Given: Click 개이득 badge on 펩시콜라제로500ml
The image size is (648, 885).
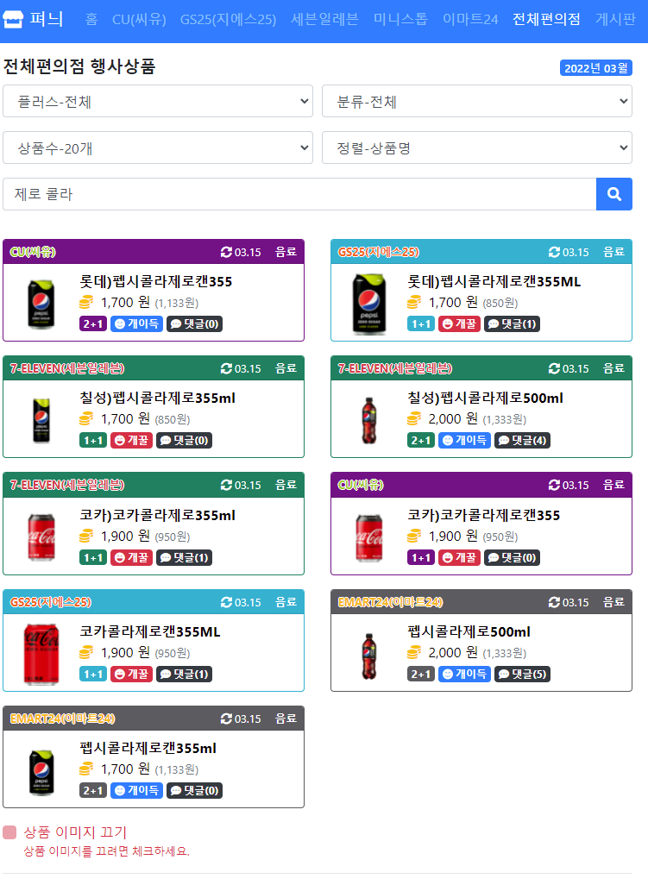Looking at the screenshot, I should [464, 674].
